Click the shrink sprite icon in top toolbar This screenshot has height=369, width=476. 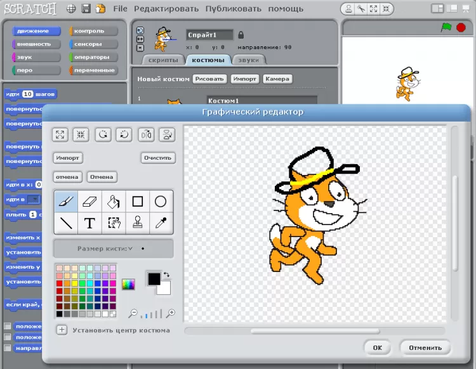click(386, 9)
